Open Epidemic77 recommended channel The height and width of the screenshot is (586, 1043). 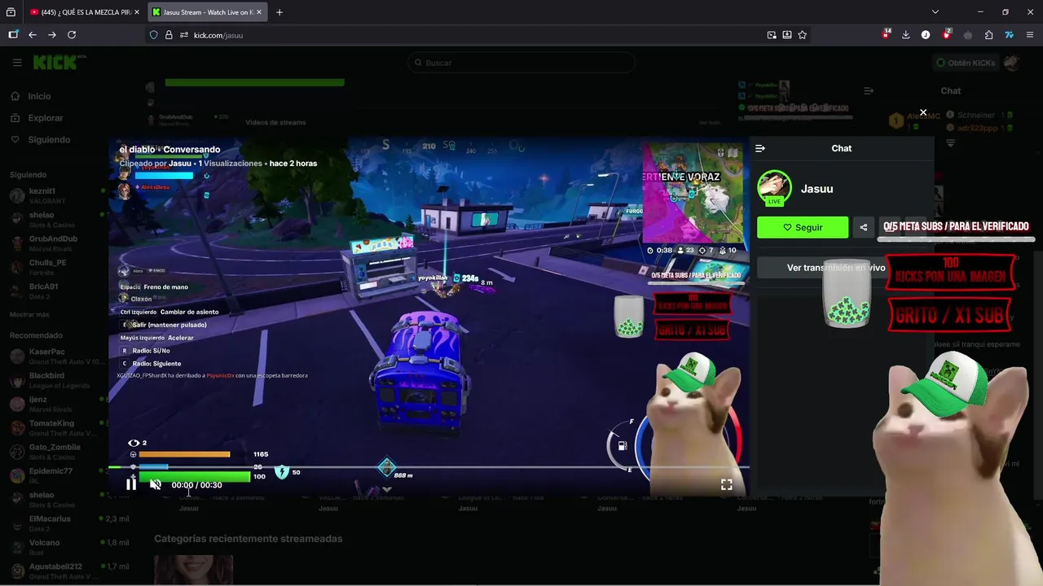55,474
